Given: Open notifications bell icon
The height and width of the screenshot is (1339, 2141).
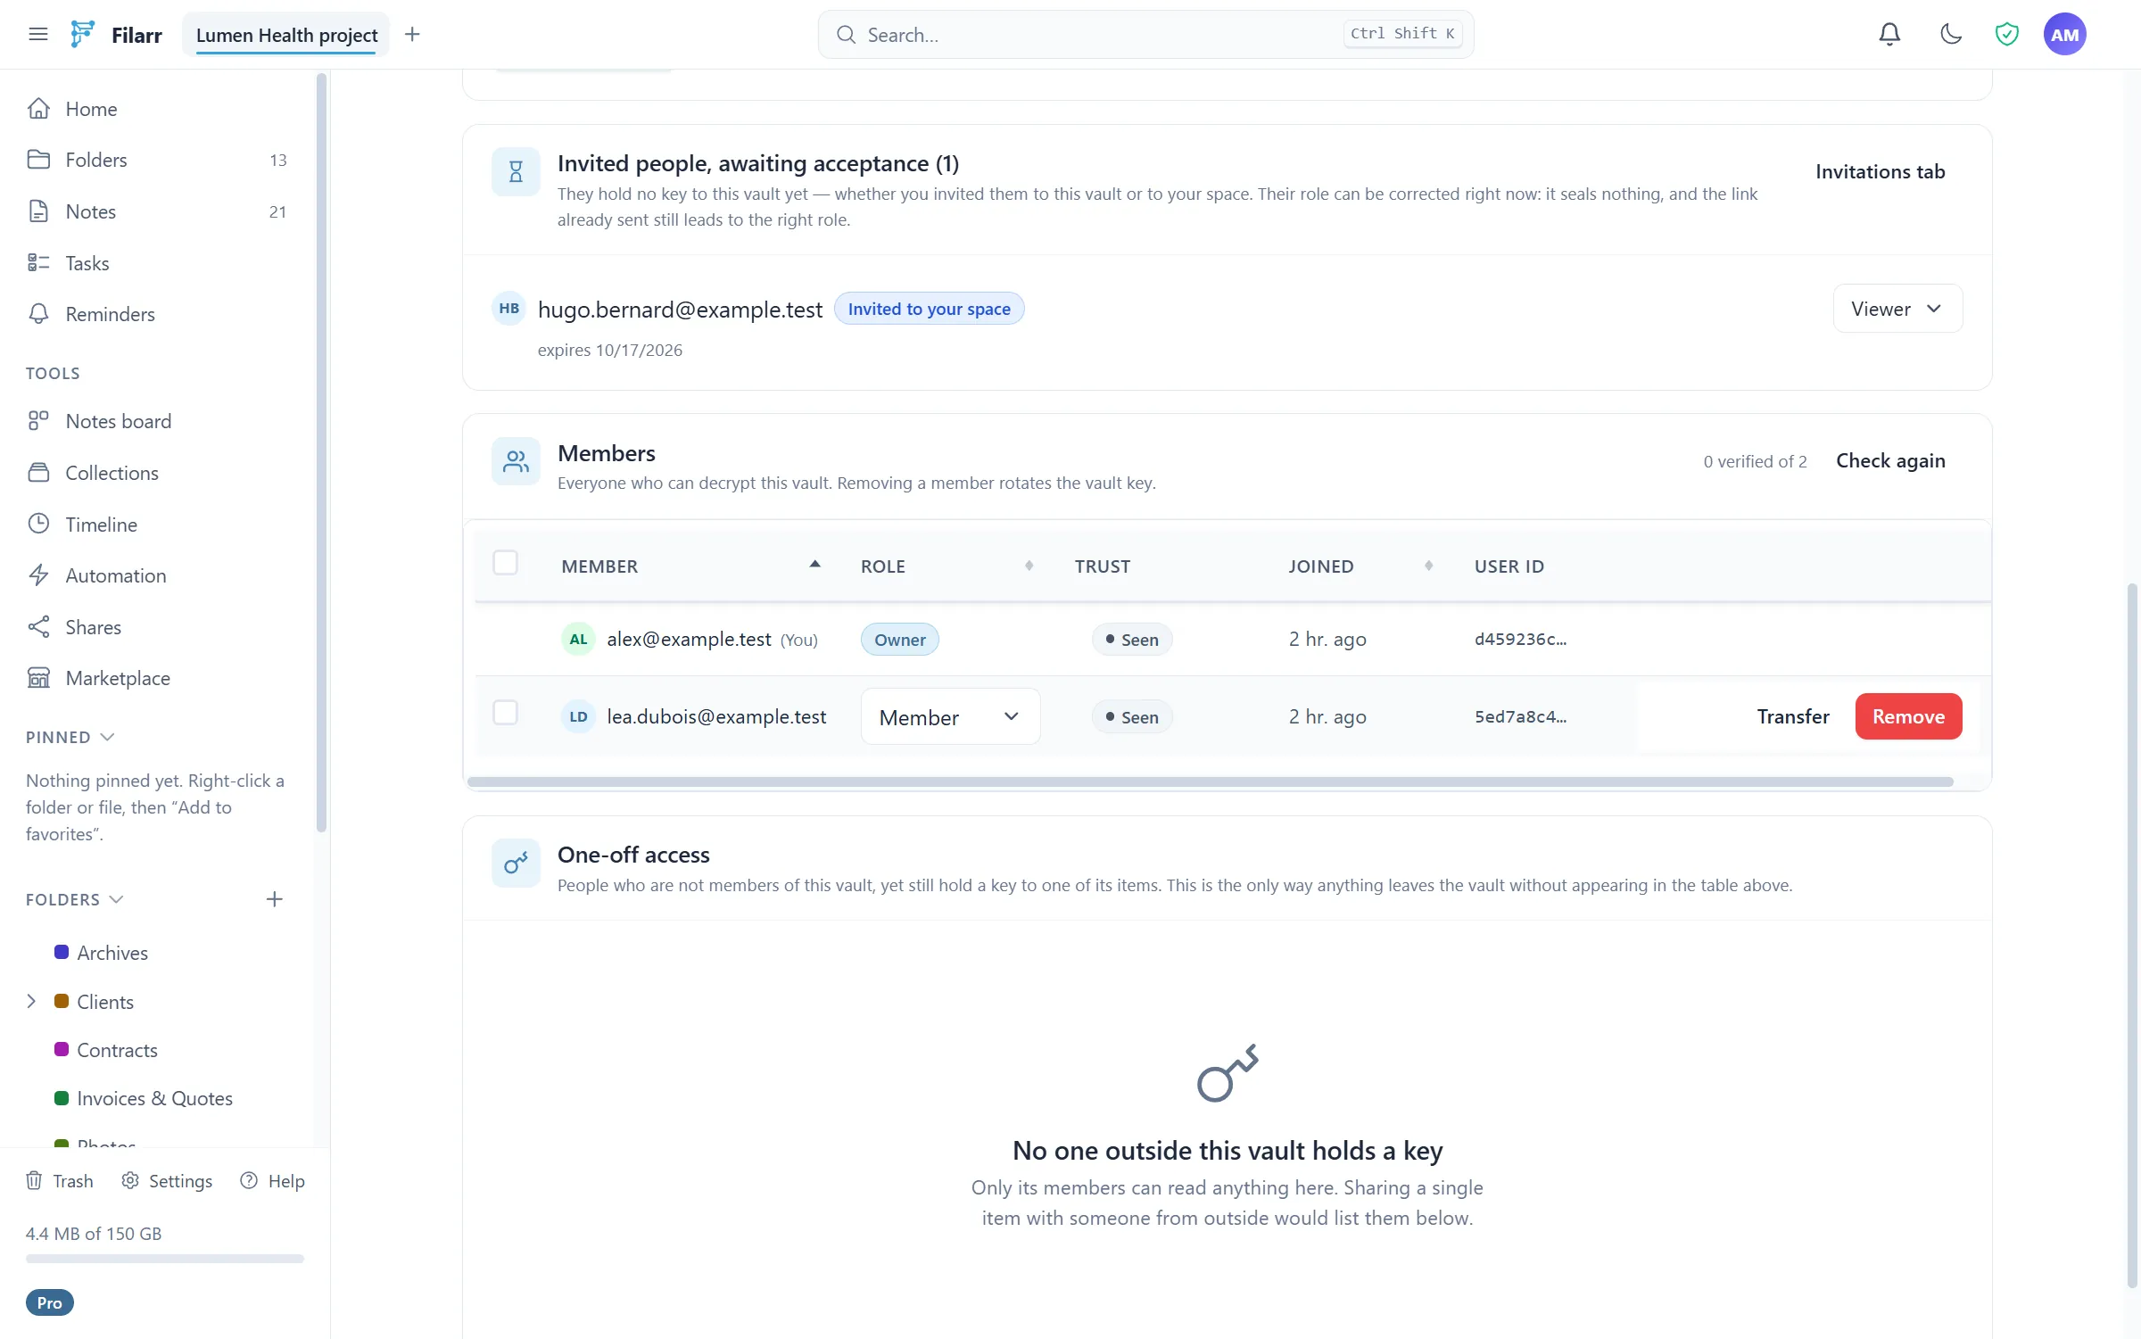Looking at the screenshot, I should point(1889,35).
